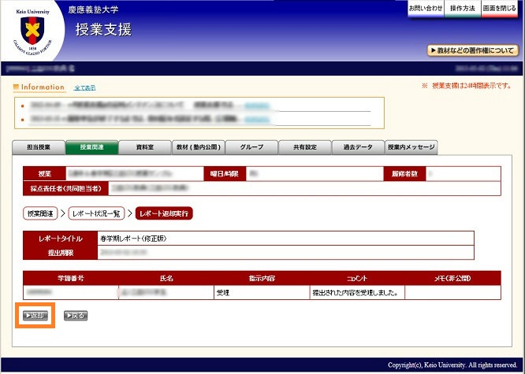The height and width of the screenshot is (374, 525).
Task: Select the 授業関連 tab
Action: [91, 147]
